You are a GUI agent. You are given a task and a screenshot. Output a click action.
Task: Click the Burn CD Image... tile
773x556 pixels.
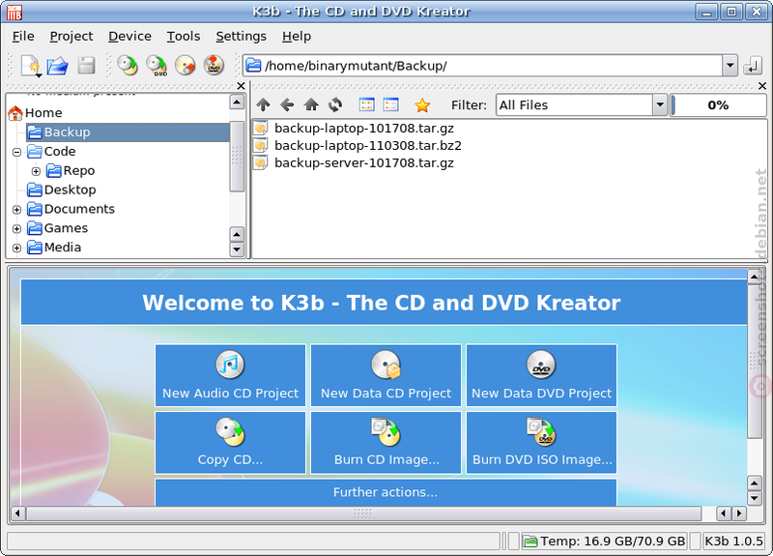(386, 443)
